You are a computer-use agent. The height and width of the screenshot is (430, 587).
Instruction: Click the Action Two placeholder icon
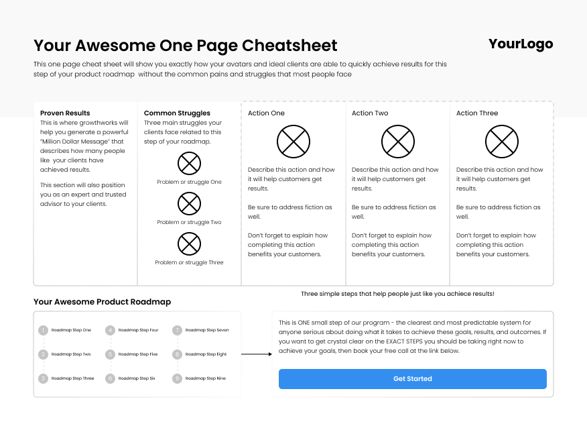click(398, 142)
